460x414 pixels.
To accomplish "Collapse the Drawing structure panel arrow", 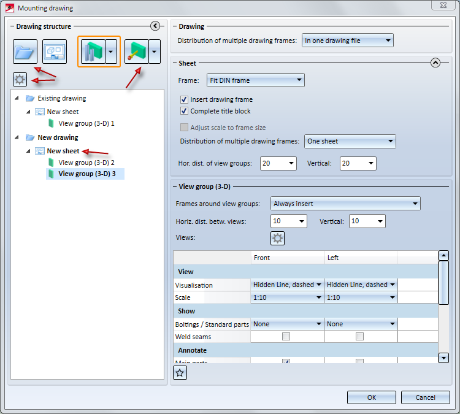I will pyautogui.click(x=155, y=26).
